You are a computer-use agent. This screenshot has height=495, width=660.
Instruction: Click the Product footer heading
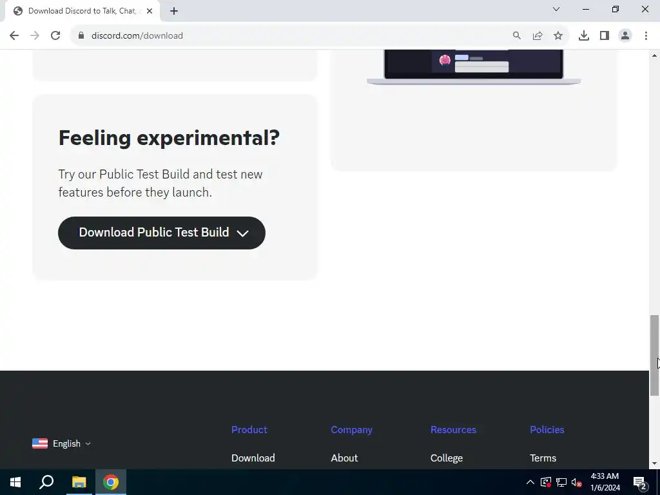(x=249, y=430)
